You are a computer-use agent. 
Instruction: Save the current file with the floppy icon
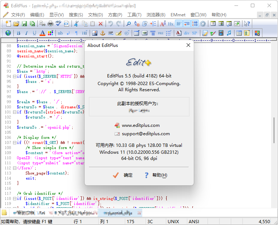click(x=24, y=24)
